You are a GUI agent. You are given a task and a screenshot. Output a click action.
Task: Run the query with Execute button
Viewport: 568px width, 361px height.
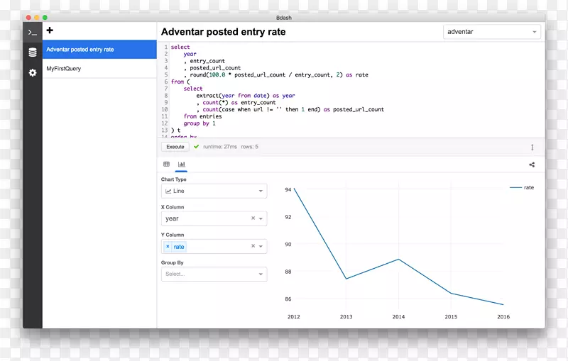pos(175,147)
